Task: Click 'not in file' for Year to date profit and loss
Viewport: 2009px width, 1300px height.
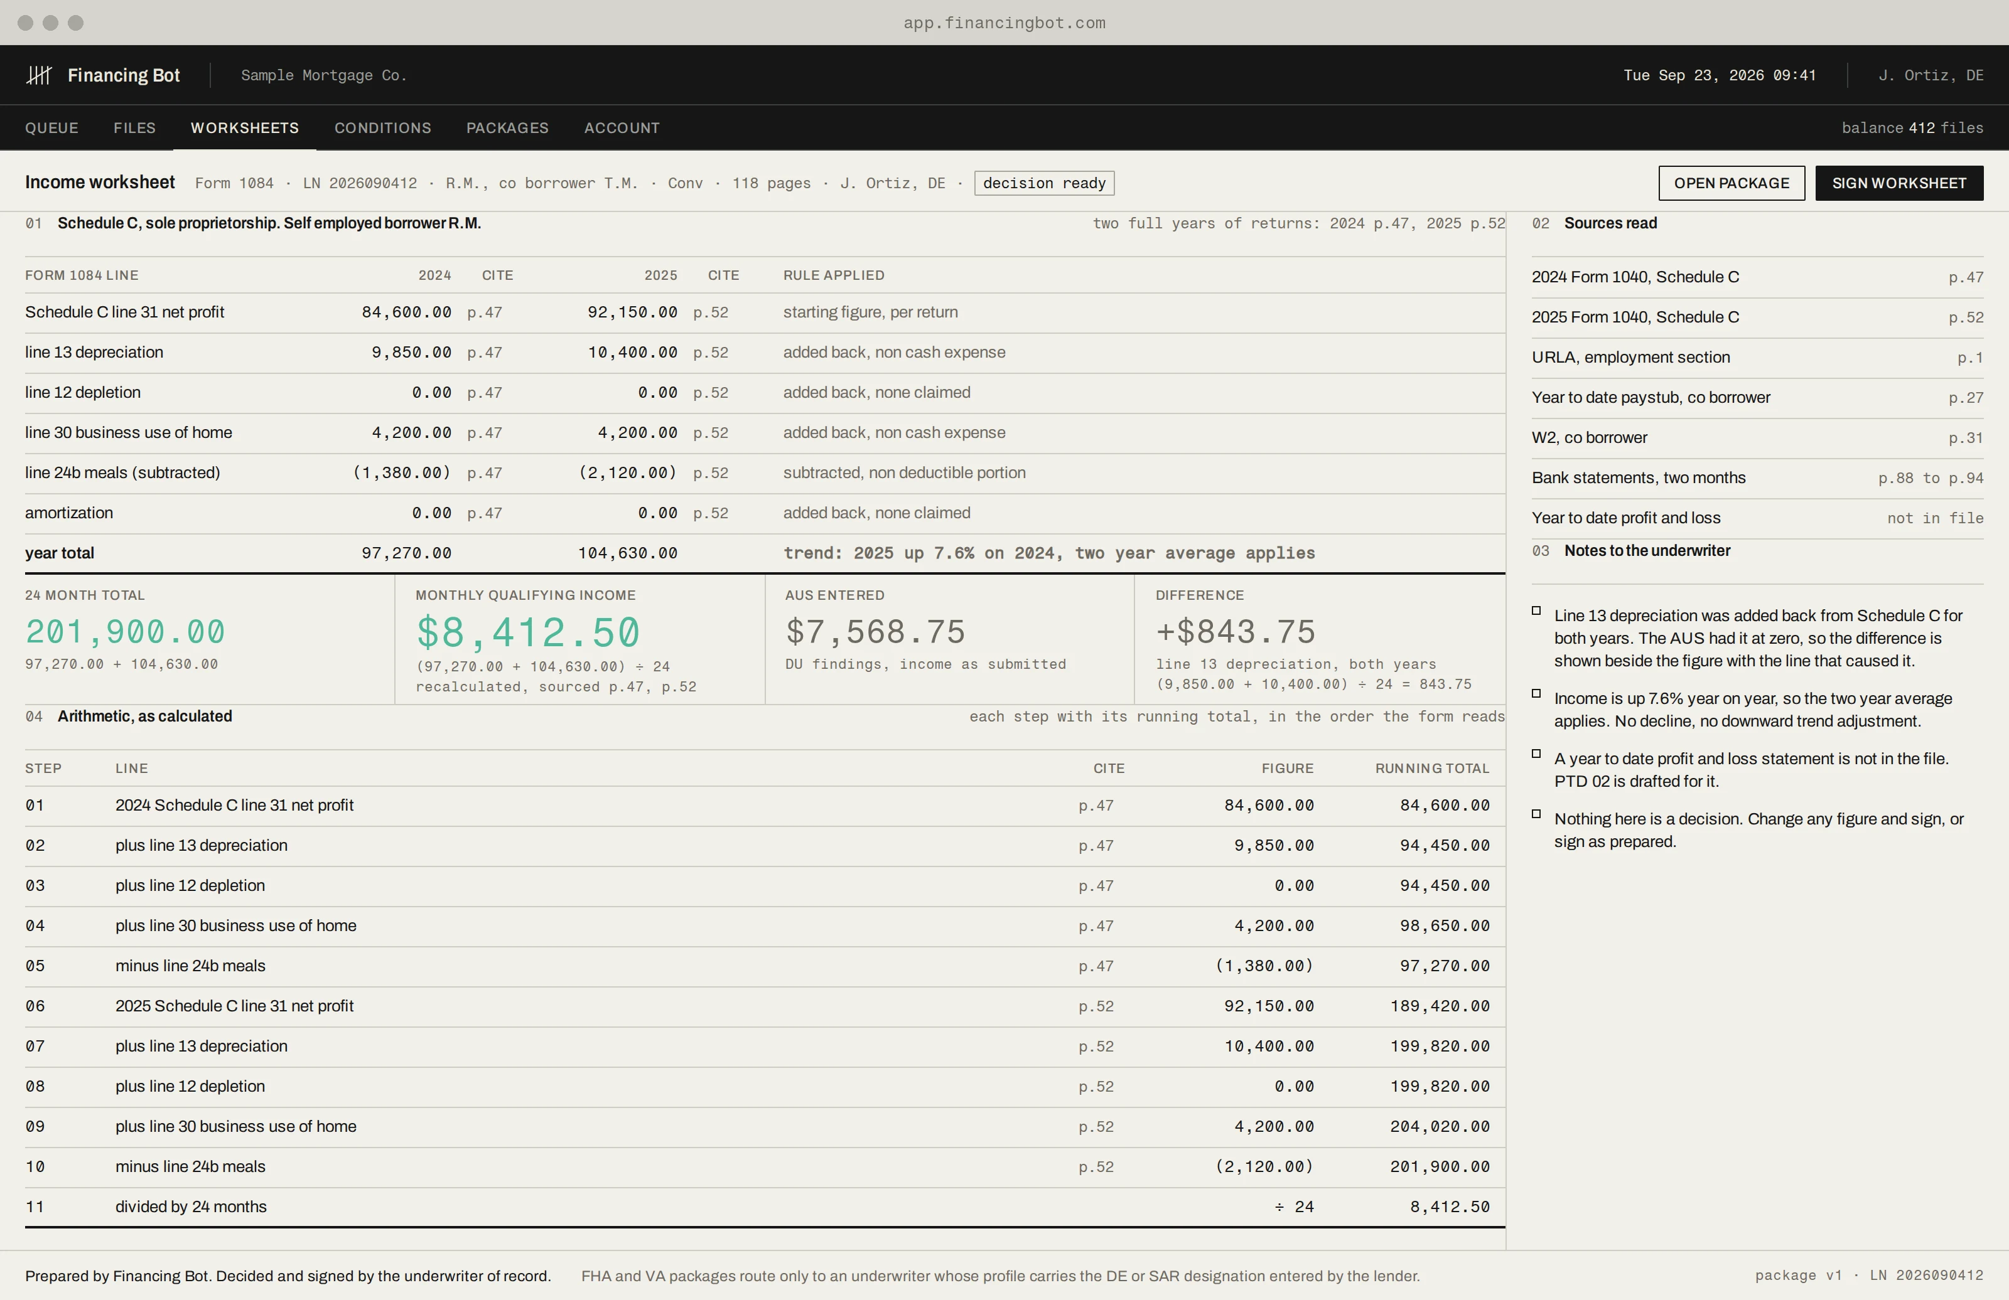Action: click(1935, 518)
